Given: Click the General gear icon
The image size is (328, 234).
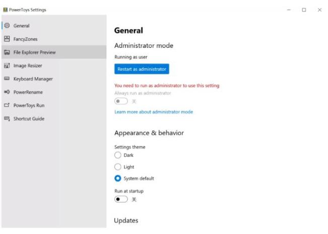Looking at the screenshot, I should tap(7, 25).
